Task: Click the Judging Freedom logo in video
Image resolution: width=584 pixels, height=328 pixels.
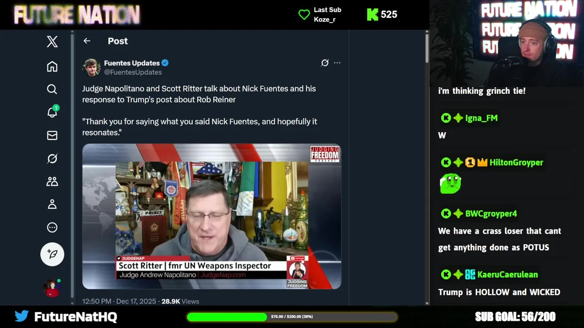Action: pyautogui.click(x=325, y=154)
